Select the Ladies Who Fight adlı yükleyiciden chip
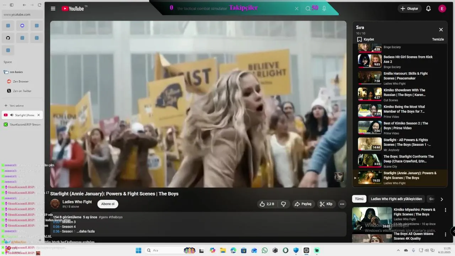This screenshot has height=256, width=455. click(x=396, y=199)
